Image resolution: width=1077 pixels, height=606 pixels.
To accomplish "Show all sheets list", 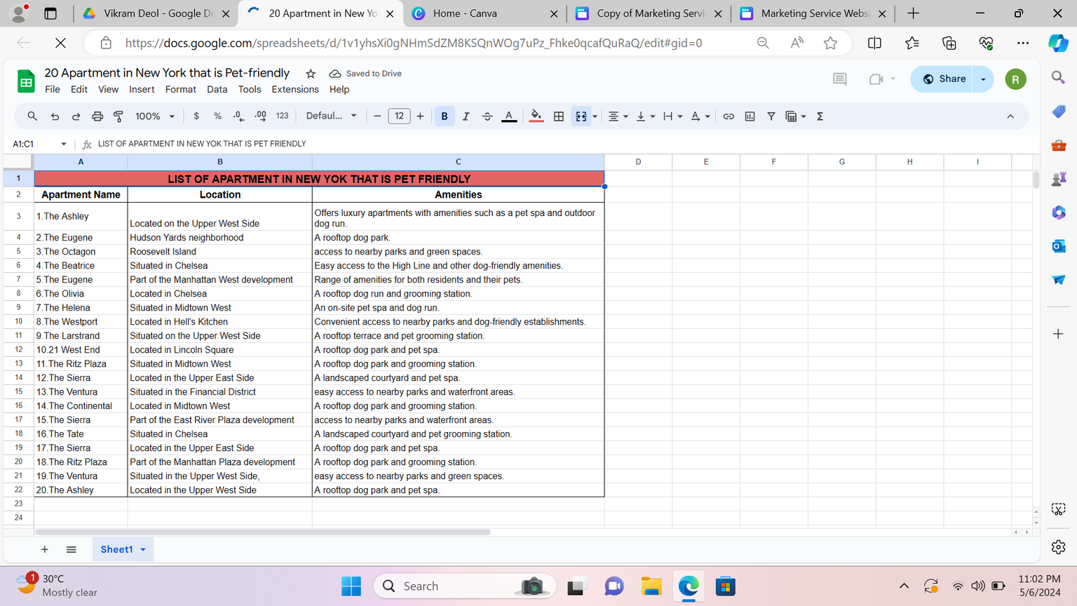I will point(71,550).
